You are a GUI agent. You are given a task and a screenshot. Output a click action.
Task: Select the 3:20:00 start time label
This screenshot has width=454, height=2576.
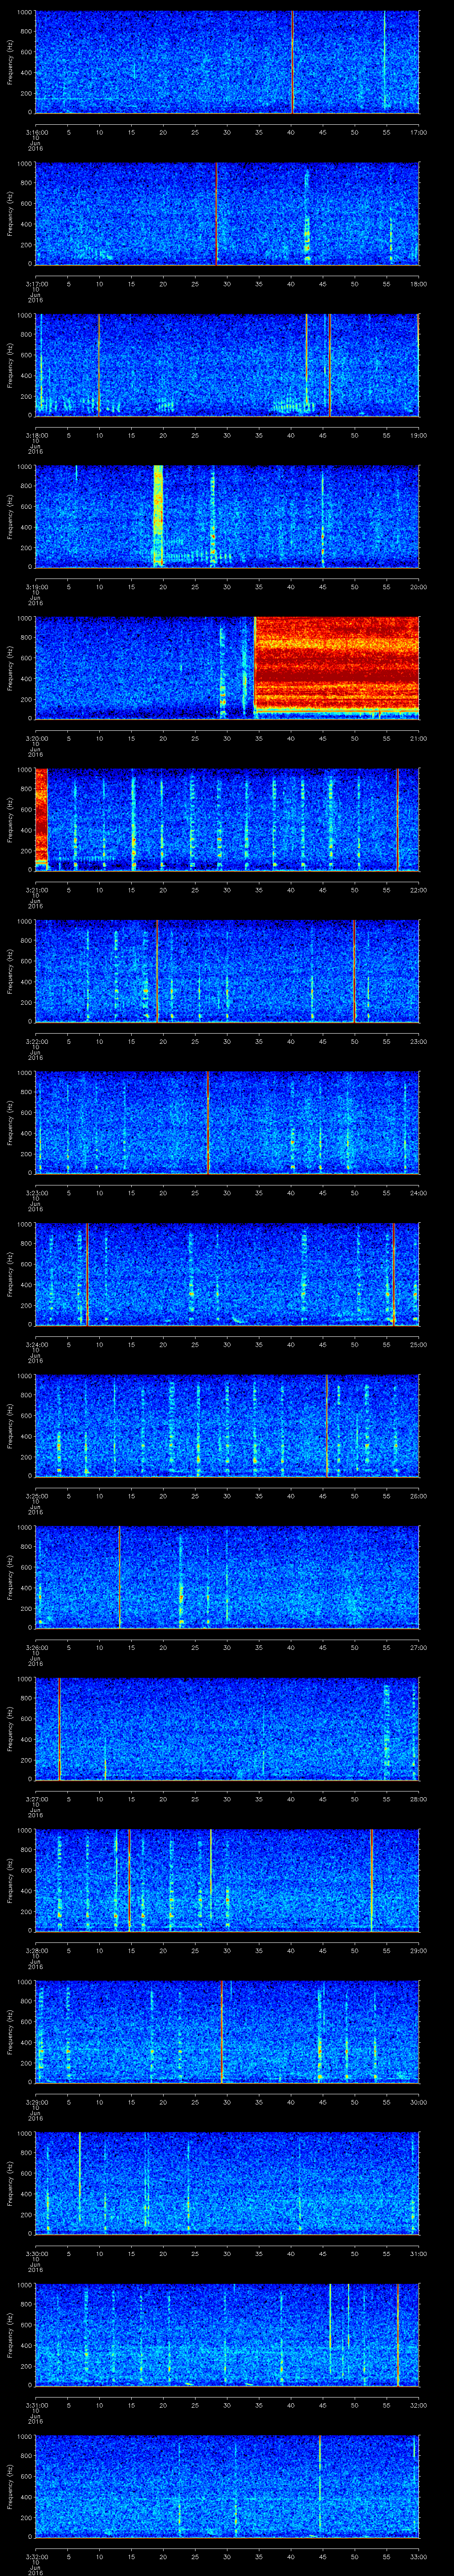(36, 738)
